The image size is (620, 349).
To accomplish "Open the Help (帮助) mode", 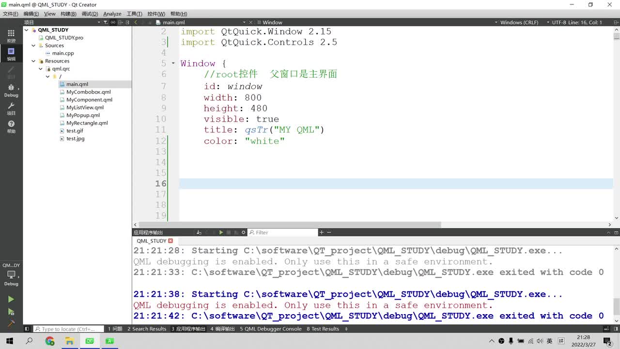I will (11, 127).
